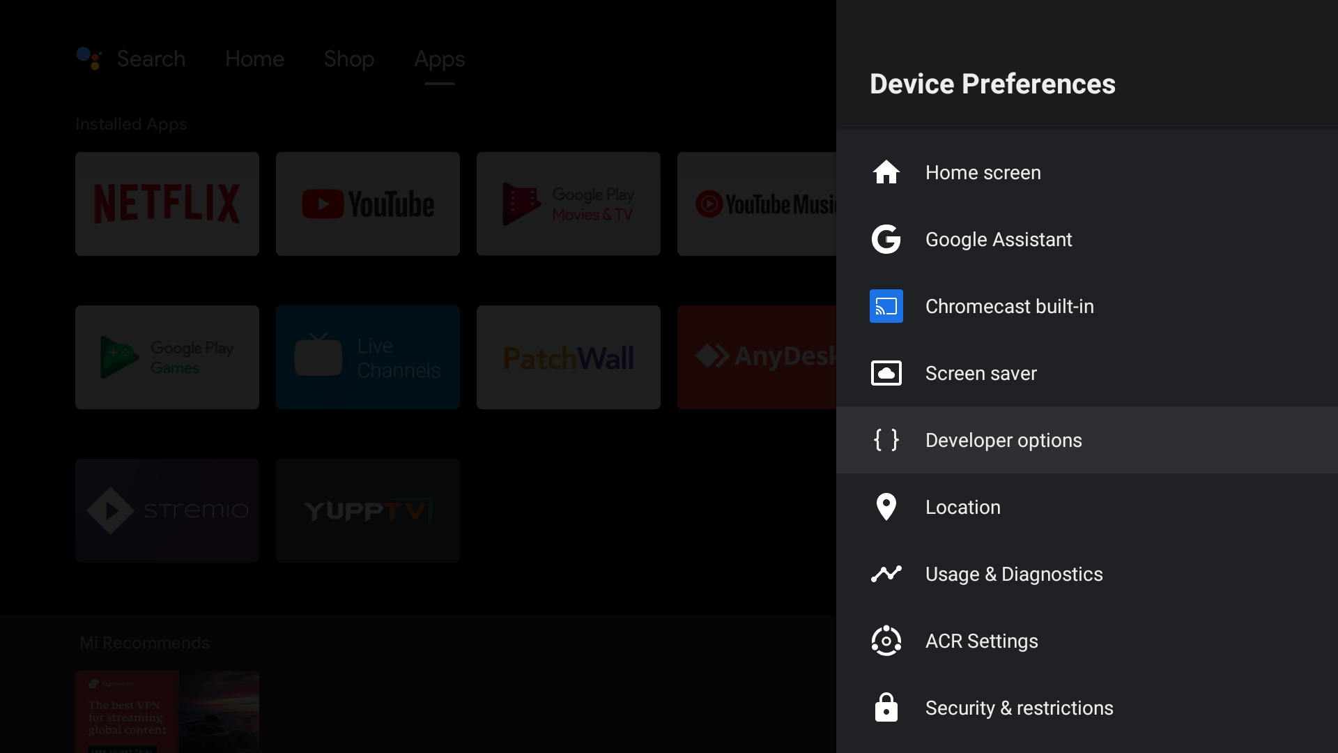The image size is (1338, 753).
Task: Select the Apps tab
Action: pyautogui.click(x=439, y=59)
